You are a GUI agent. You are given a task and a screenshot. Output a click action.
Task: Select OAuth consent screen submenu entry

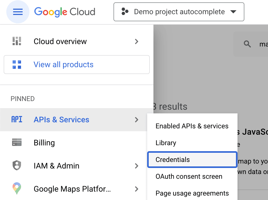pyautogui.click(x=192, y=176)
